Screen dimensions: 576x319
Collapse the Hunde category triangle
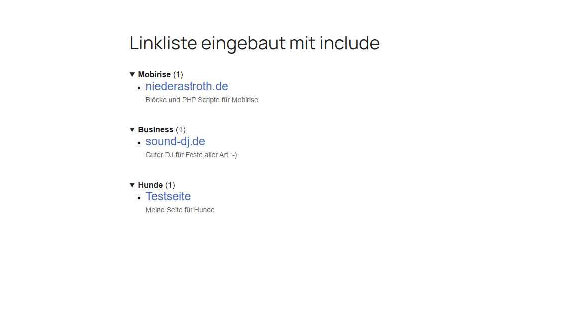[x=132, y=185]
